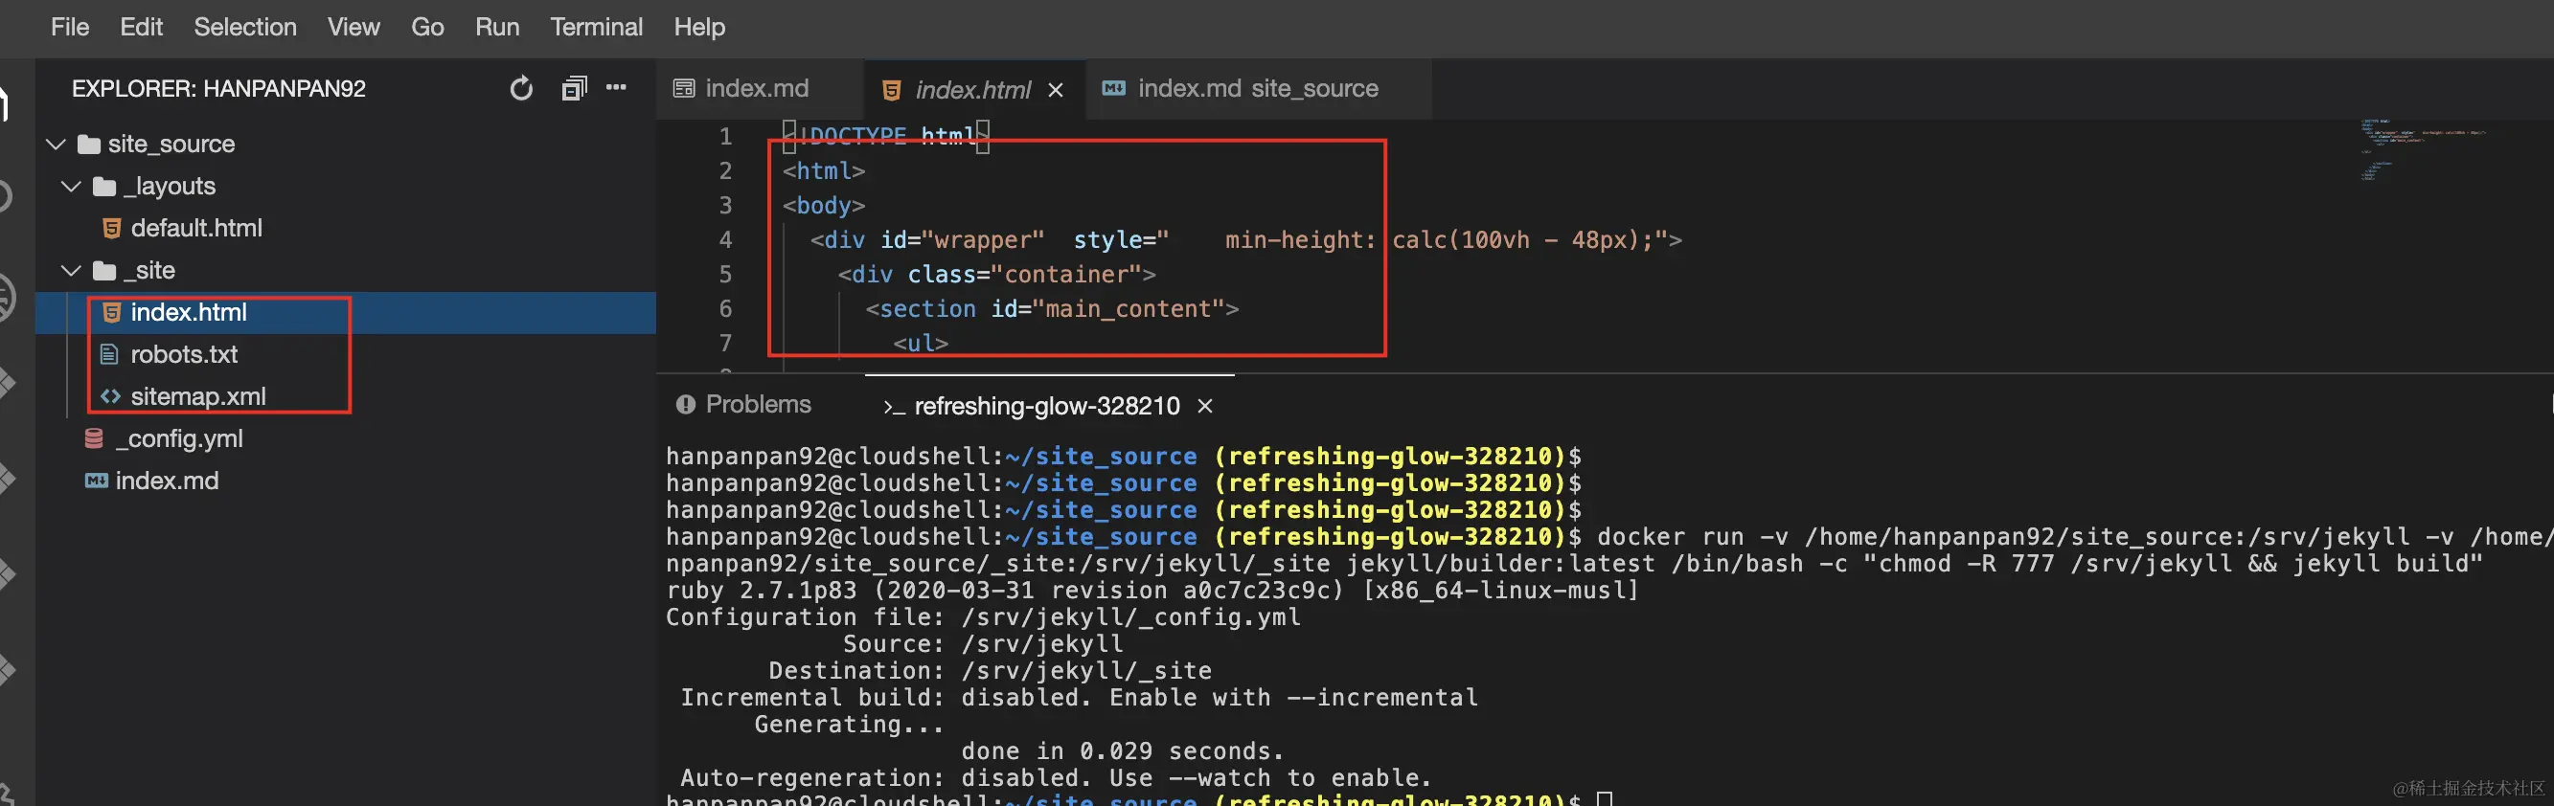This screenshot has width=2554, height=806.
Task: Click the markdown icon on index.md site_source tab
Action: pyautogui.click(x=1113, y=89)
